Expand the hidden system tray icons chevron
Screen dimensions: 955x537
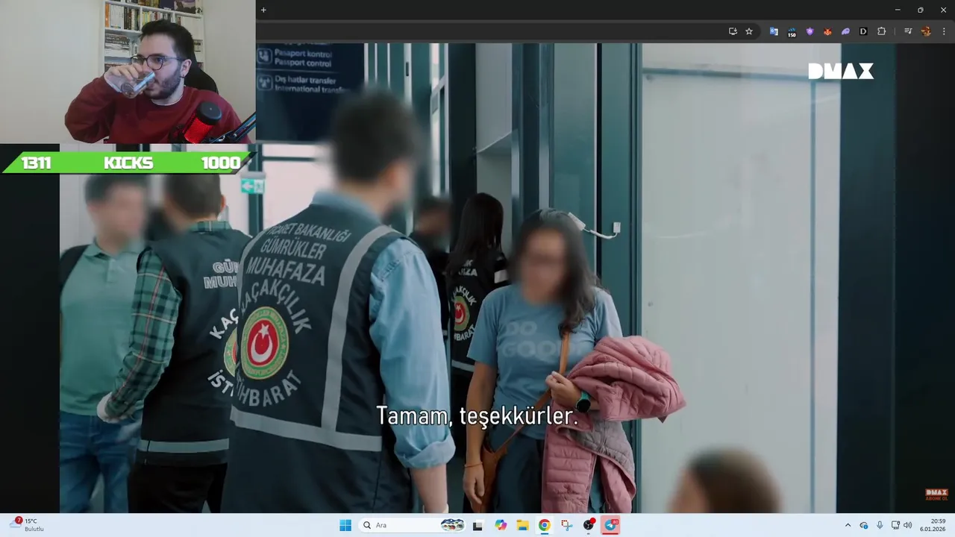tap(848, 525)
